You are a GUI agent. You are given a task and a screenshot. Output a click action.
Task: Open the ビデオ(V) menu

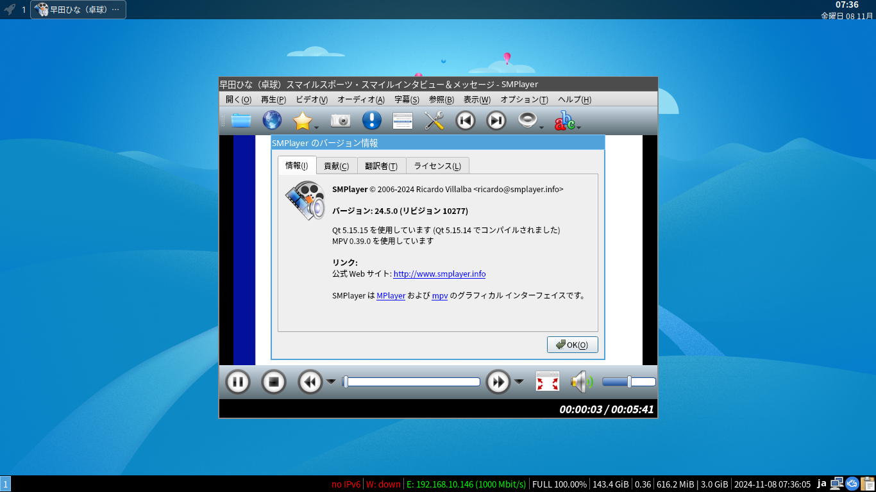point(312,99)
